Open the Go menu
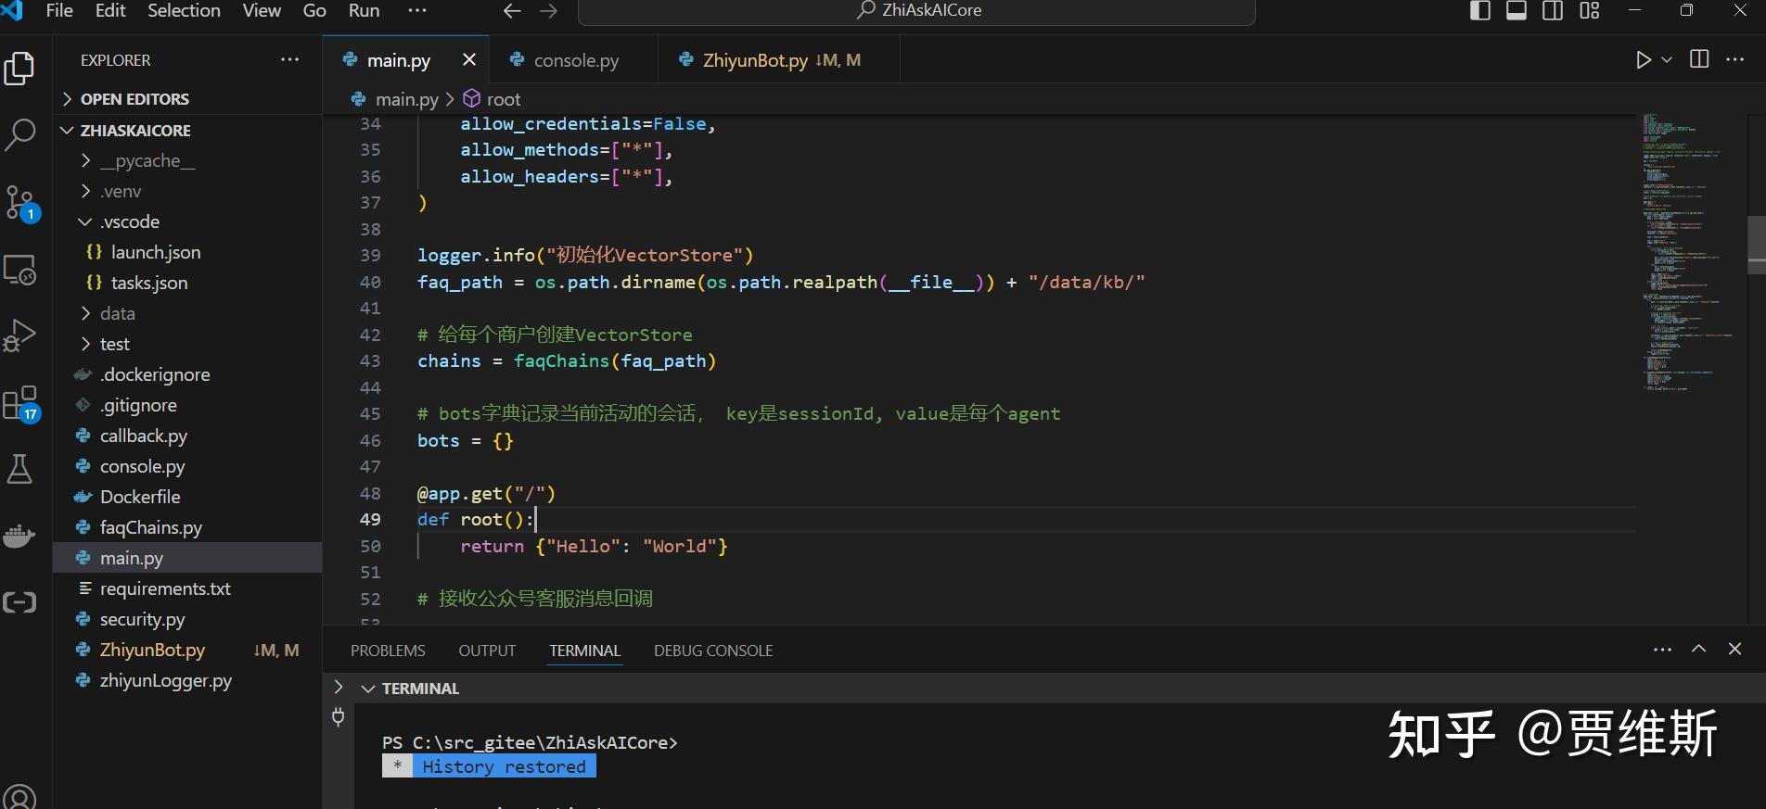The width and height of the screenshot is (1766, 809). tap(314, 10)
